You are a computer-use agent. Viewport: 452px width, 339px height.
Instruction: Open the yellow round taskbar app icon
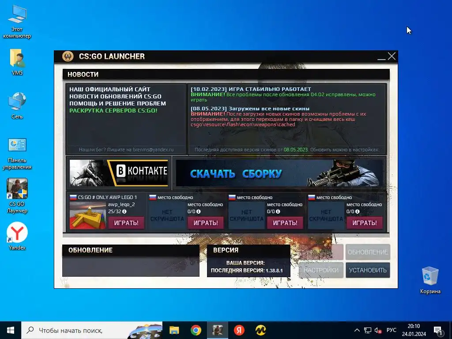260,330
